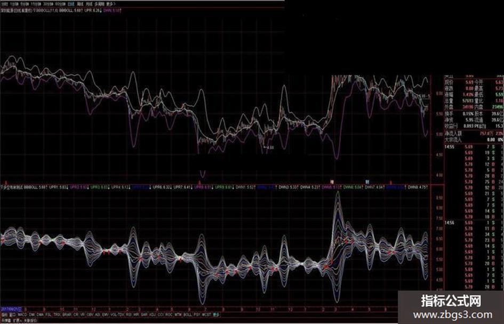The height and width of the screenshot is (324, 504).
Task: Select the ASI indicator tab
Action: [98, 315]
